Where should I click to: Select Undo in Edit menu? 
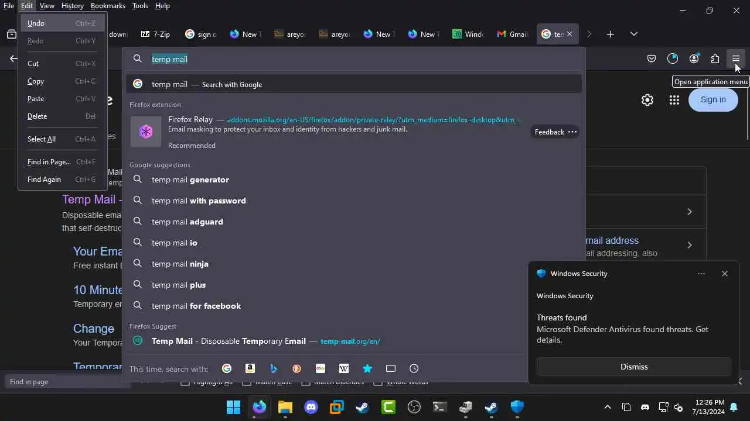[62, 23]
